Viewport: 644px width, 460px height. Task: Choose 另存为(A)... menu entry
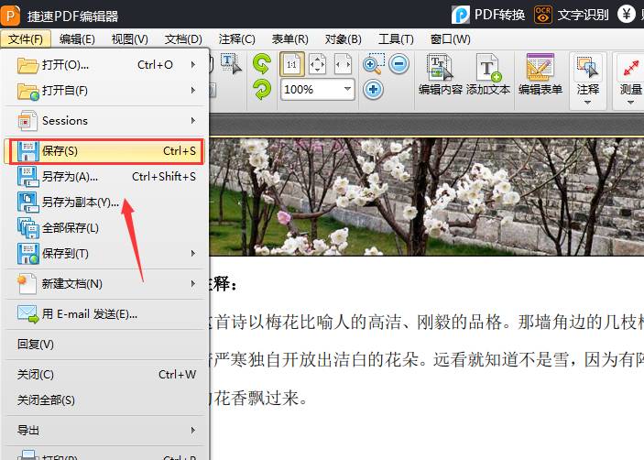coord(104,177)
